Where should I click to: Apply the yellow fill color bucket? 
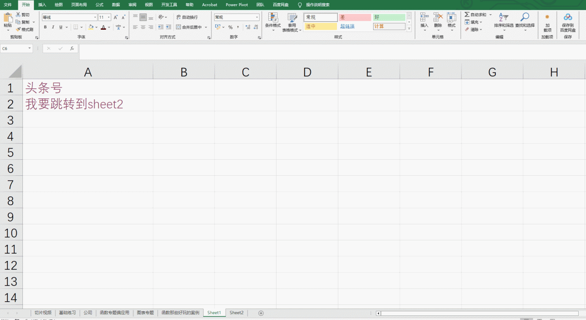click(x=90, y=27)
